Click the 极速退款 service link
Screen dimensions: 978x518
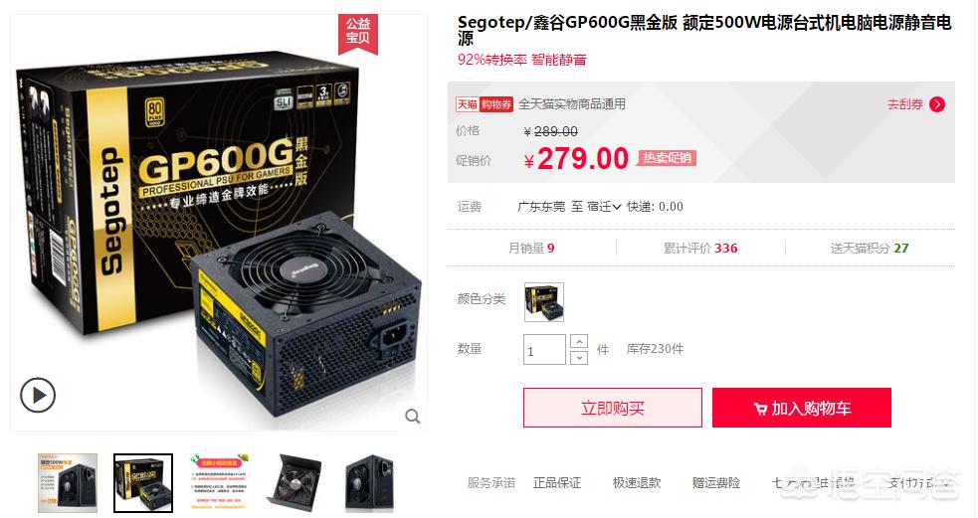pyautogui.click(x=637, y=482)
